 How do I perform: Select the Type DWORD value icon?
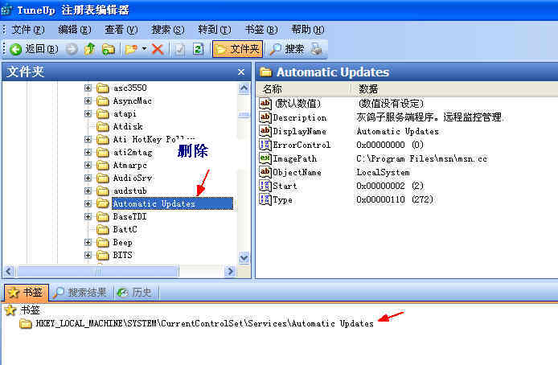coord(265,199)
